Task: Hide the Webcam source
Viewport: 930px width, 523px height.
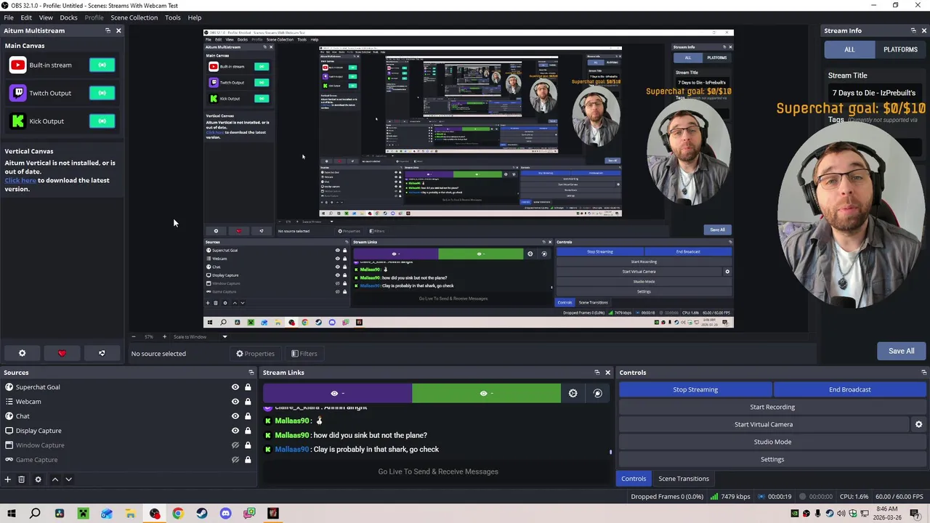Action: pos(235,402)
